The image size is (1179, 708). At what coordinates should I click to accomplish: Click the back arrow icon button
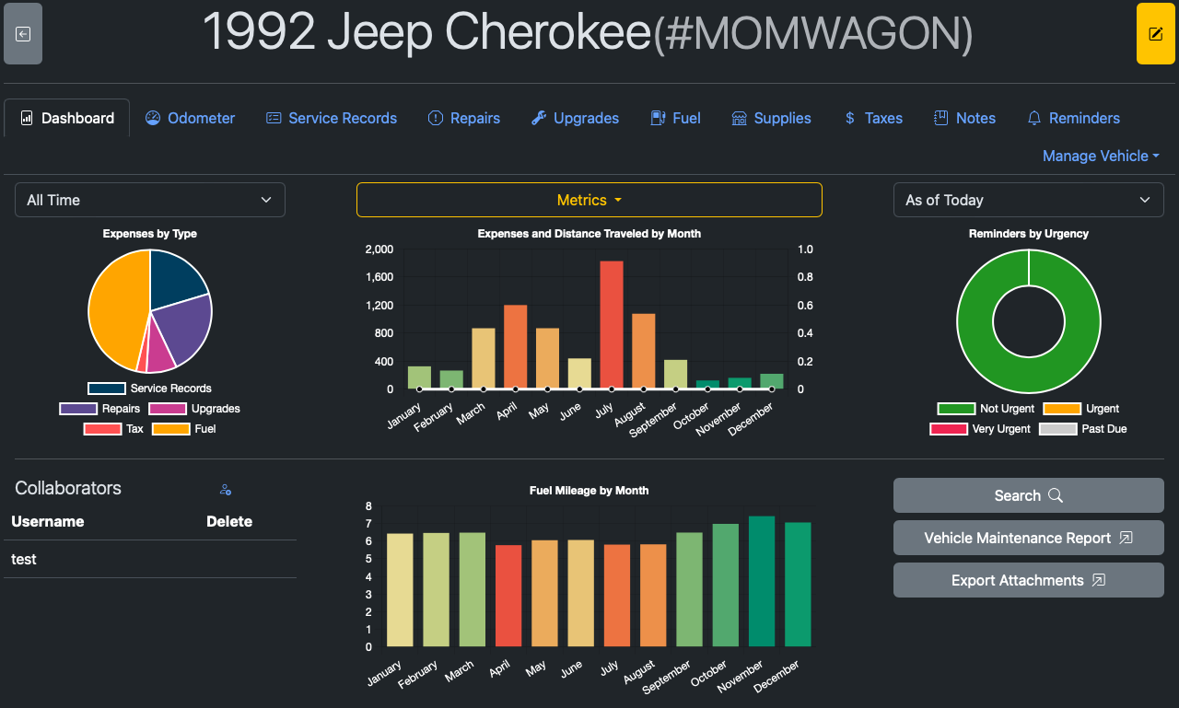tap(23, 34)
